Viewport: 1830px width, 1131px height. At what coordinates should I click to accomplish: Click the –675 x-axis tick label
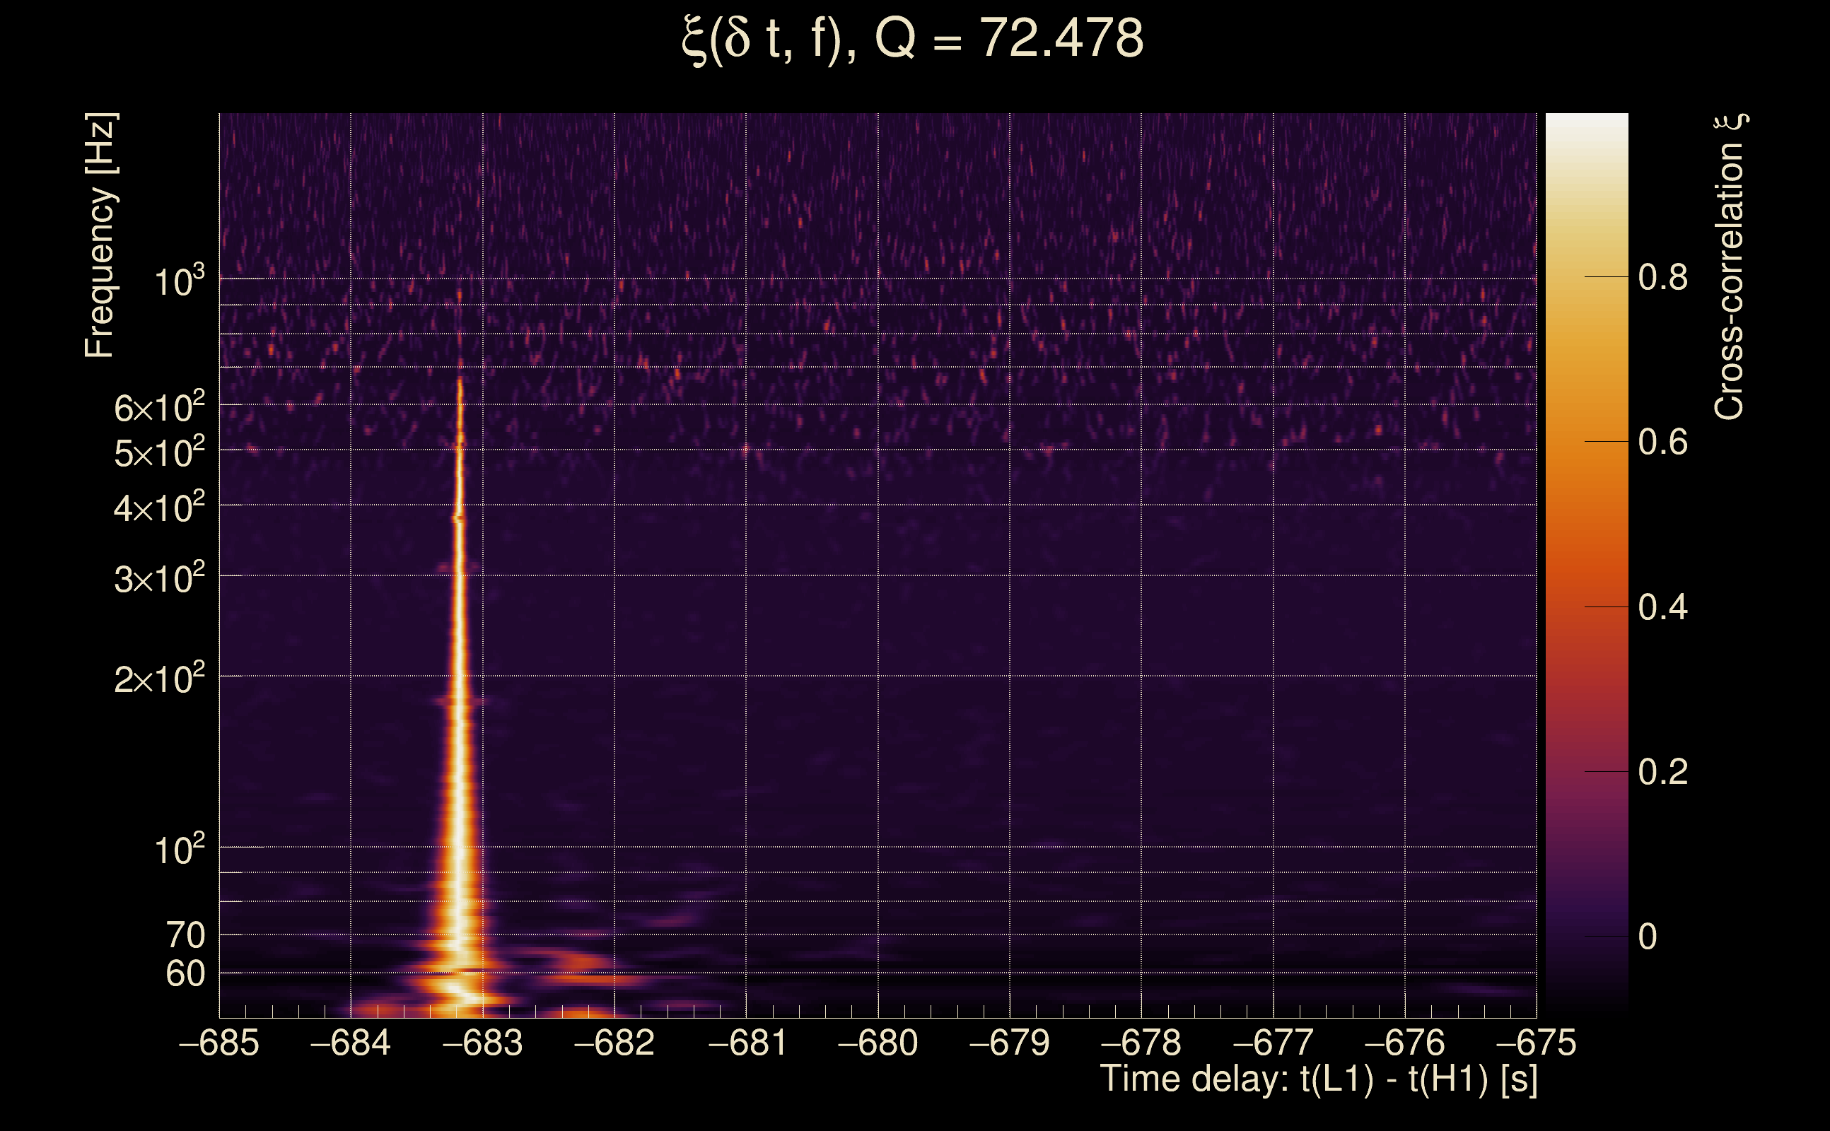1535,1043
